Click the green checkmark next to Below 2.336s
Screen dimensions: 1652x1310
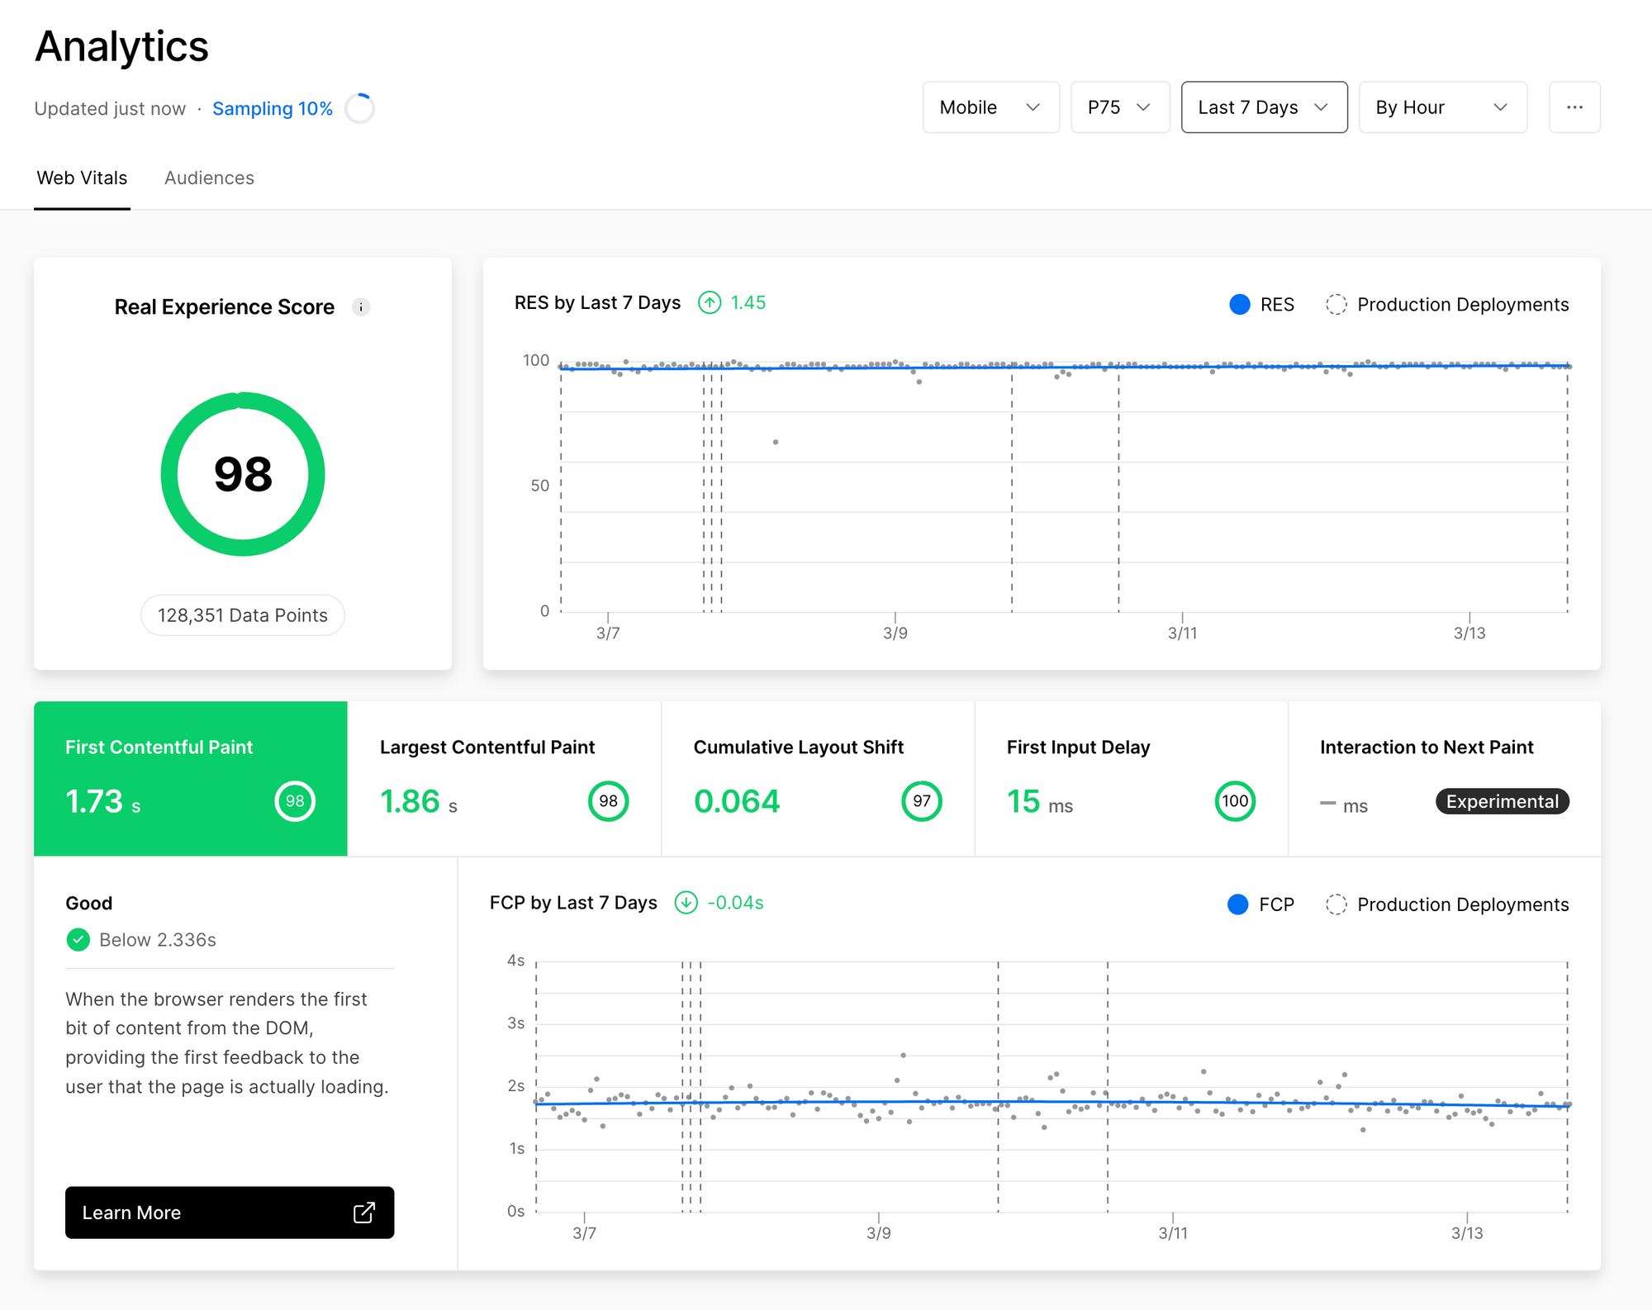point(77,939)
